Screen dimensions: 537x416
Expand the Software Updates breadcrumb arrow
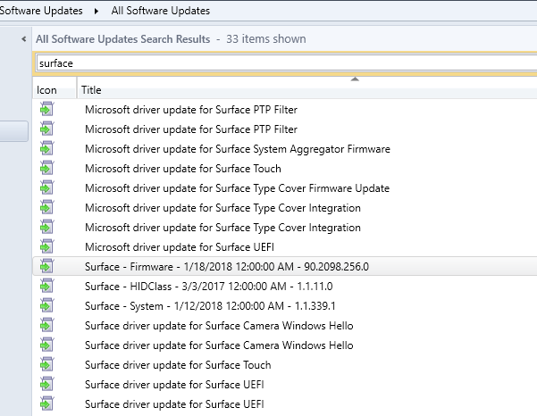pos(96,11)
